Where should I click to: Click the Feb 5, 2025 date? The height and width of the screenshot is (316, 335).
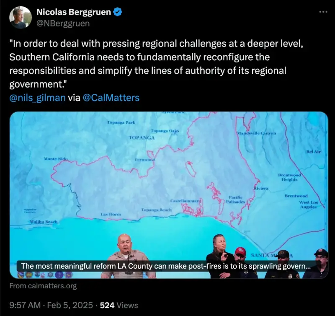point(70,305)
